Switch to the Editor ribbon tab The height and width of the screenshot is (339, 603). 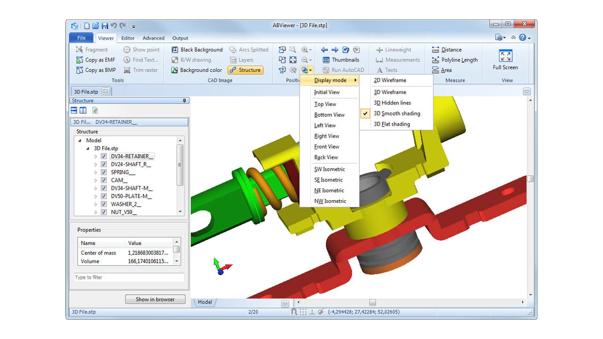(128, 38)
